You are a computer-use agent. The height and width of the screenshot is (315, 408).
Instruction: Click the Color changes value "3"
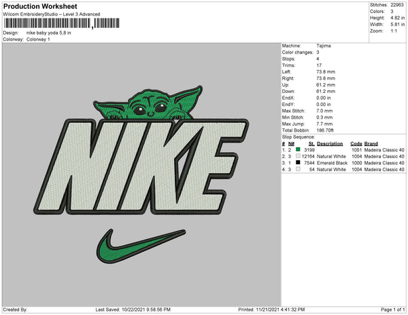click(318, 52)
